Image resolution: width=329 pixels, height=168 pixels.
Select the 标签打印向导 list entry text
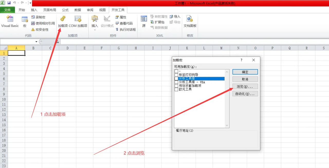188,75
